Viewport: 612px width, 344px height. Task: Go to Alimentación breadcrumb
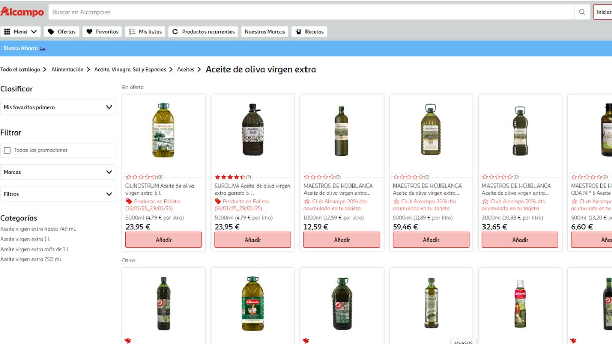(67, 70)
